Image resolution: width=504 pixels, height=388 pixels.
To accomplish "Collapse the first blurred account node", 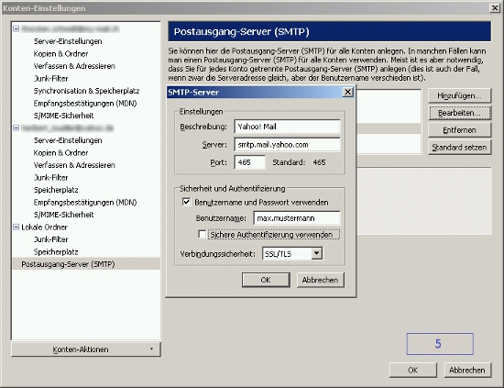I will click(x=16, y=28).
